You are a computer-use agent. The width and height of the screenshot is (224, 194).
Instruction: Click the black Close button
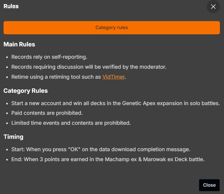(x=209, y=185)
